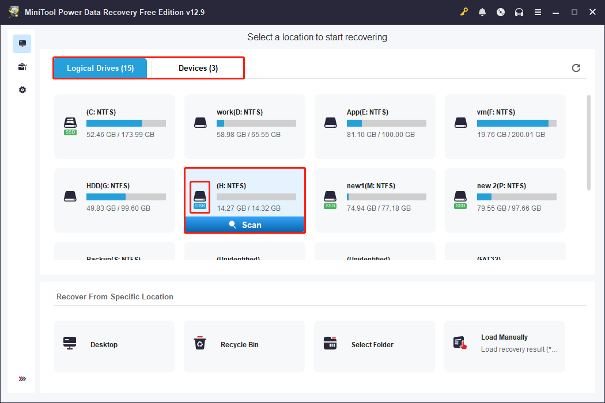
Task: Click the new 2(P: NTFS) label
Action: click(x=501, y=186)
